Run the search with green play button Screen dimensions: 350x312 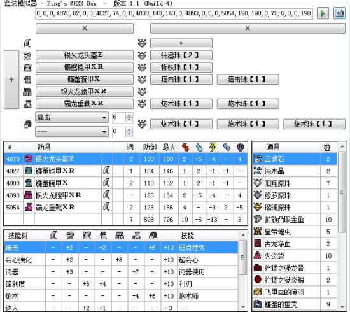(323, 13)
